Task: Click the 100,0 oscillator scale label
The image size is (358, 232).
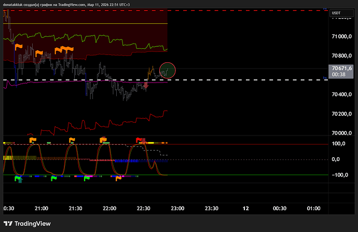Action: click(x=339, y=144)
